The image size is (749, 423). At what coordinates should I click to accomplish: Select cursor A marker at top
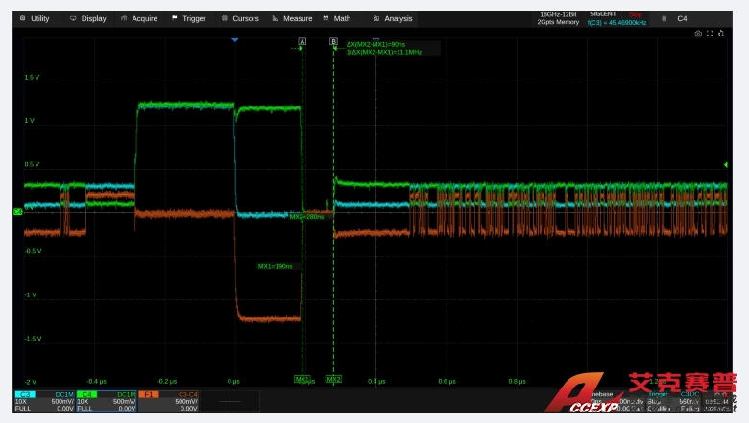[x=302, y=42]
